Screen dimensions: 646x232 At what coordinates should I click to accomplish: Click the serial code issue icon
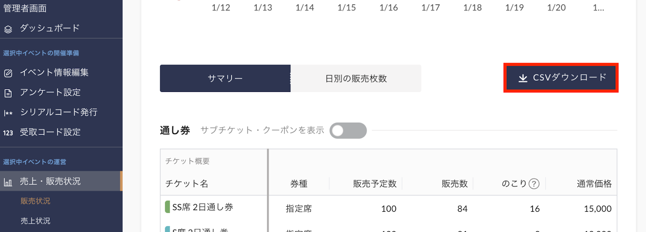[x=8, y=113]
